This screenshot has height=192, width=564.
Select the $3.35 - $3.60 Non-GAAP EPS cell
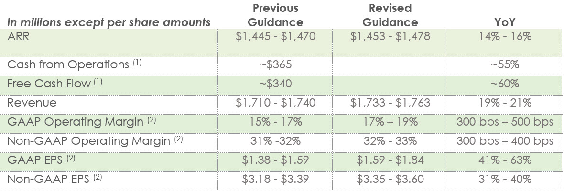point(390,179)
